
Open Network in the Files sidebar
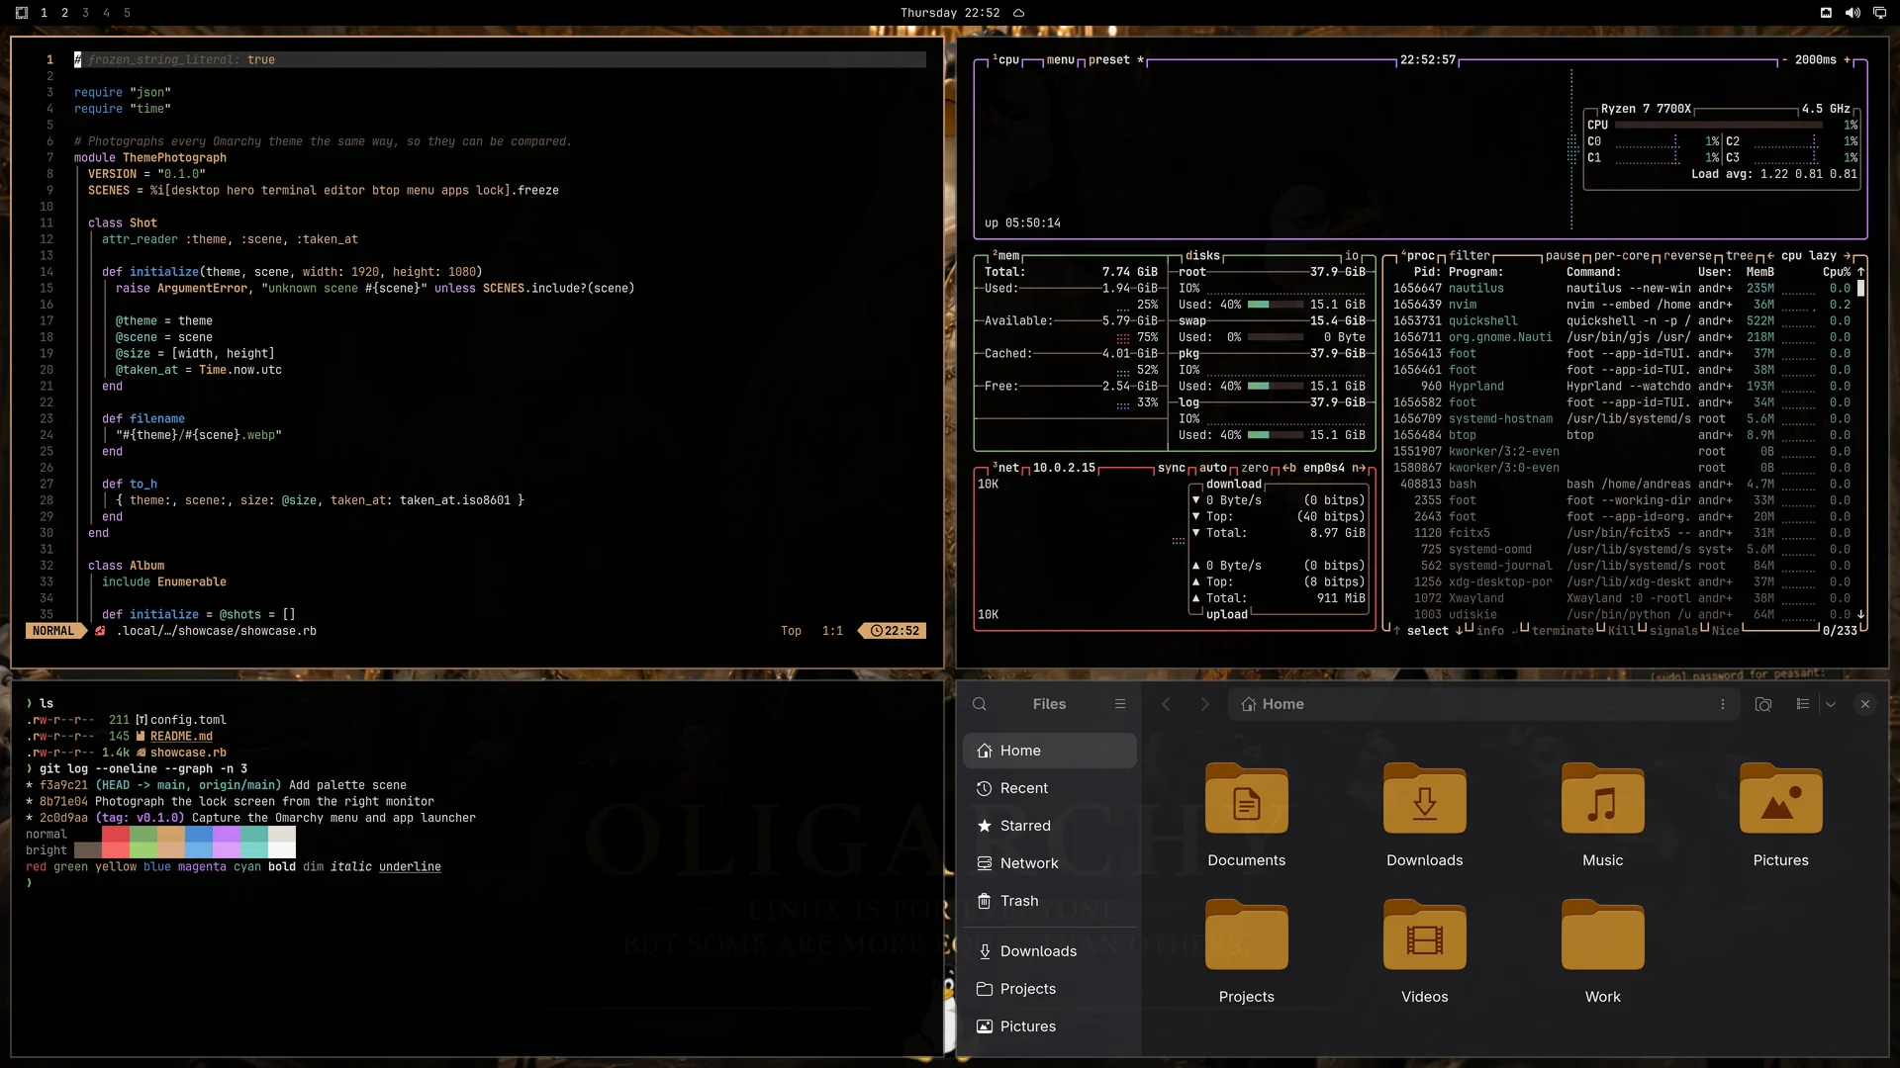pyautogui.click(x=1050, y=863)
